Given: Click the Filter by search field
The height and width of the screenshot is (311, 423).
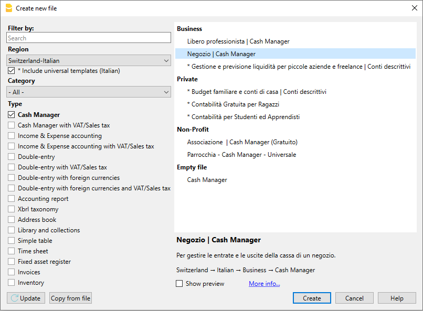Looking at the screenshot, I should (89, 38).
